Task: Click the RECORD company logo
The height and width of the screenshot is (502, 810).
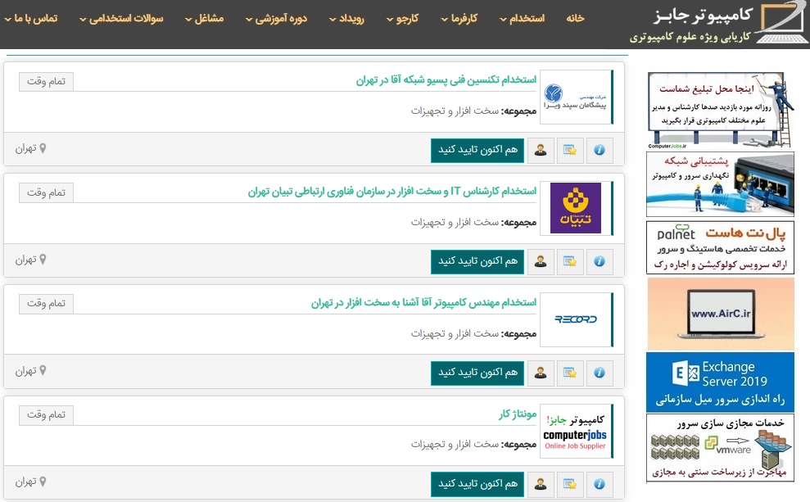Action: click(576, 319)
